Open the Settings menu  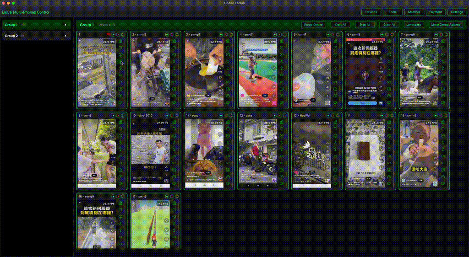coord(457,12)
